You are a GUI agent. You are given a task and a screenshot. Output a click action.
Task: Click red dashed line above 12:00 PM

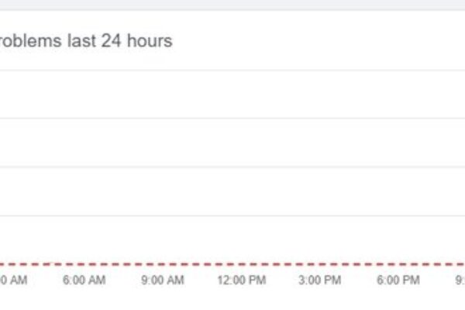[241, 263]
